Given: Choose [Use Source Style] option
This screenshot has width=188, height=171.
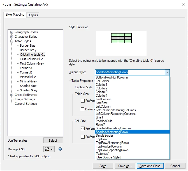Looking at the screenshot, I should point(132,157).
